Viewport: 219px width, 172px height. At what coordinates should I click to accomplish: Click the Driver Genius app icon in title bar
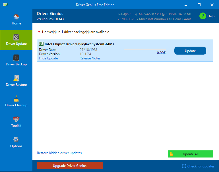(x=5, y=5)
